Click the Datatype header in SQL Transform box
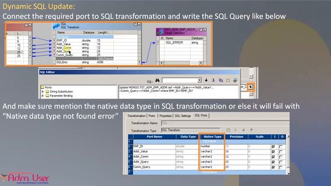Viewport: 331px width, 186px height. coord(89,33)
